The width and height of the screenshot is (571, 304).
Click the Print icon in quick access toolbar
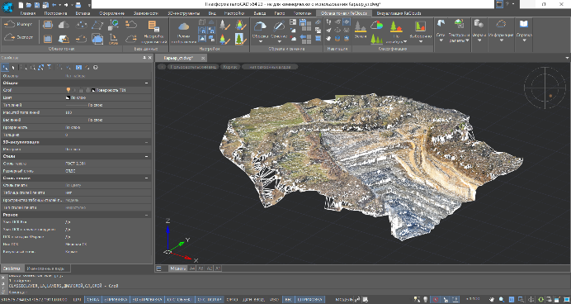point(78,5)
